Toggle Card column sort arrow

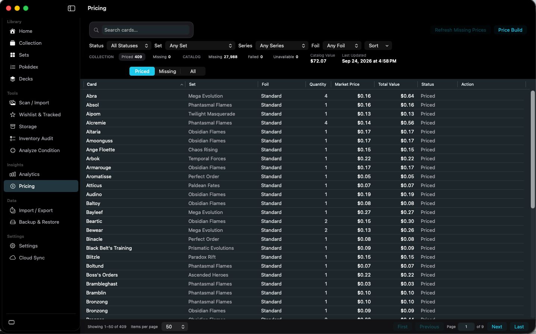[x=182, y=85]
